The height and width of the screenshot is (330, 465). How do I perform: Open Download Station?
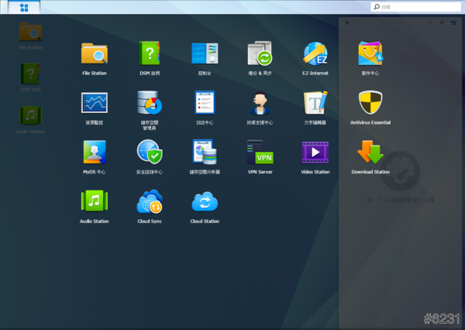[370, 152]
